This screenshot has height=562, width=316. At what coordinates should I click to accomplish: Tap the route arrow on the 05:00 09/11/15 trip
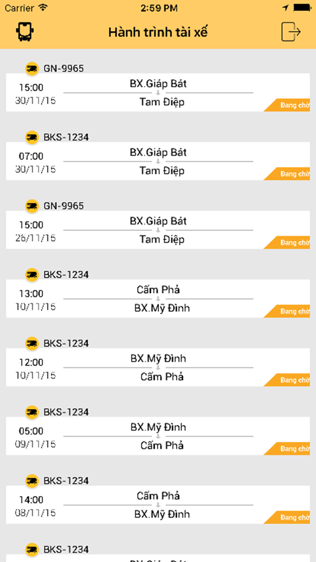pos(158,436)
